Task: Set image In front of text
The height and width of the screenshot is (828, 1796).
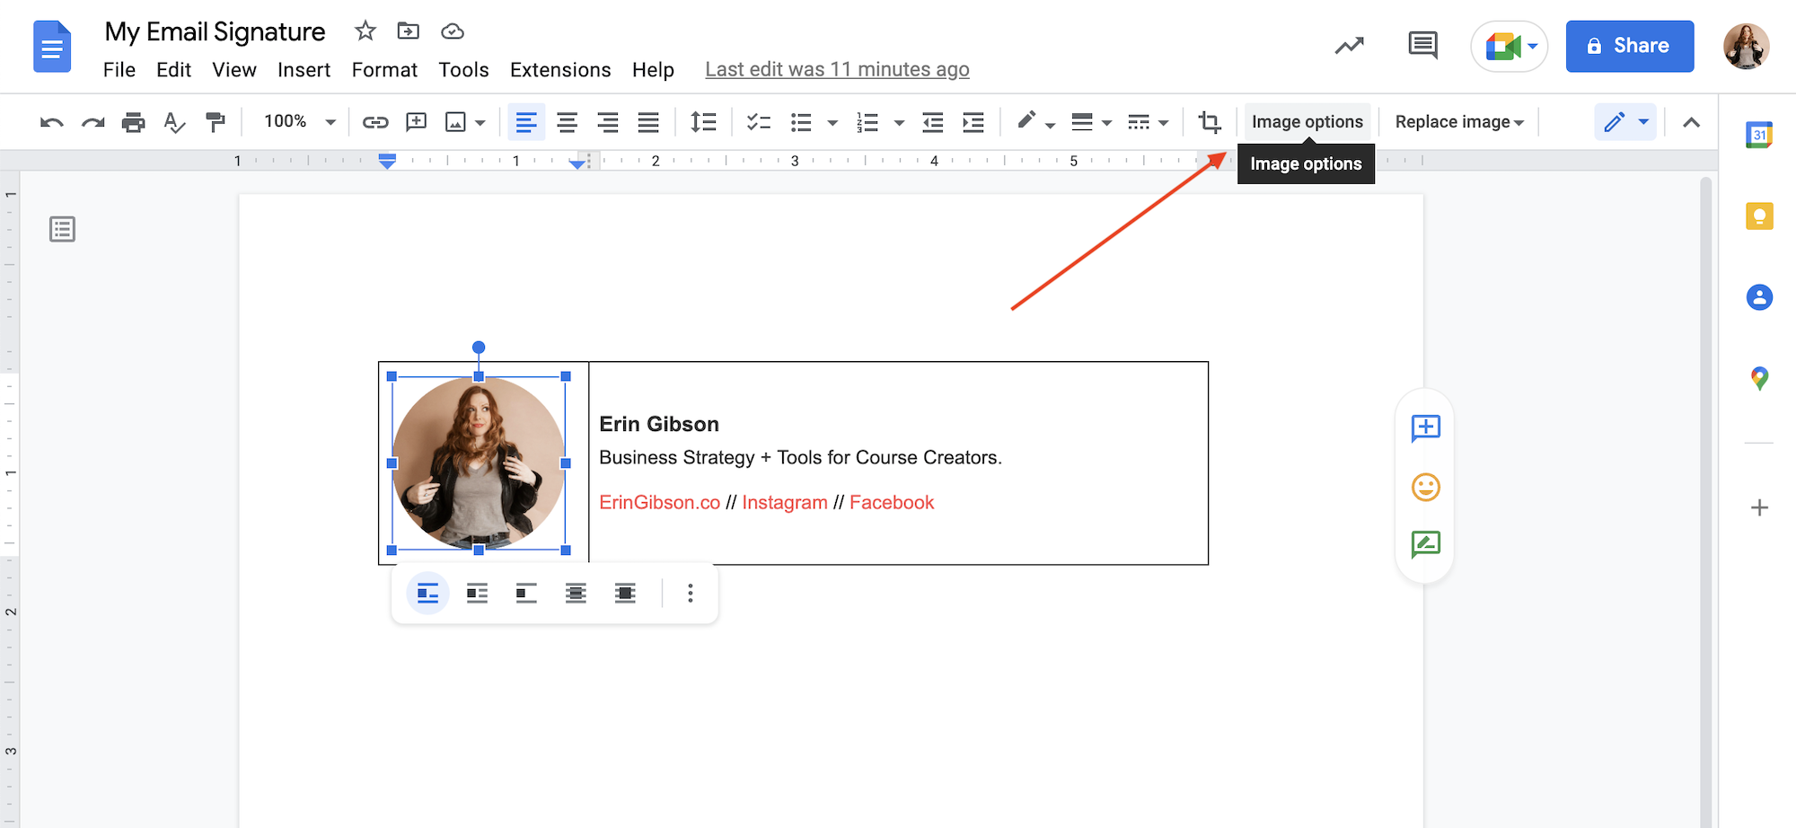Action: [x=625, y=594]
